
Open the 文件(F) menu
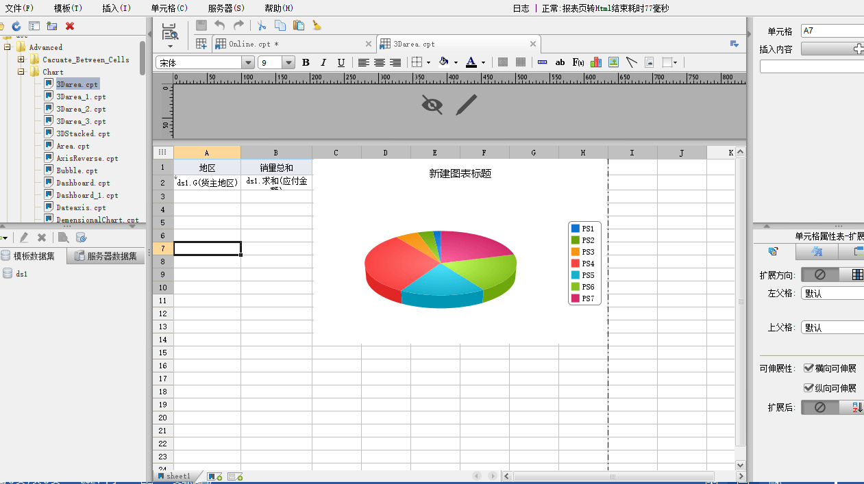pos(19,8)
